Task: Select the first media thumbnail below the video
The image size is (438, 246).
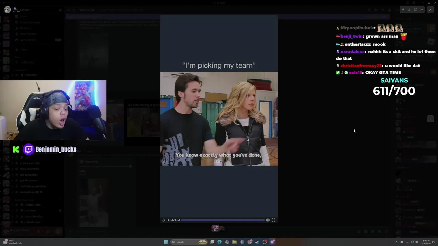Action: 215,228
